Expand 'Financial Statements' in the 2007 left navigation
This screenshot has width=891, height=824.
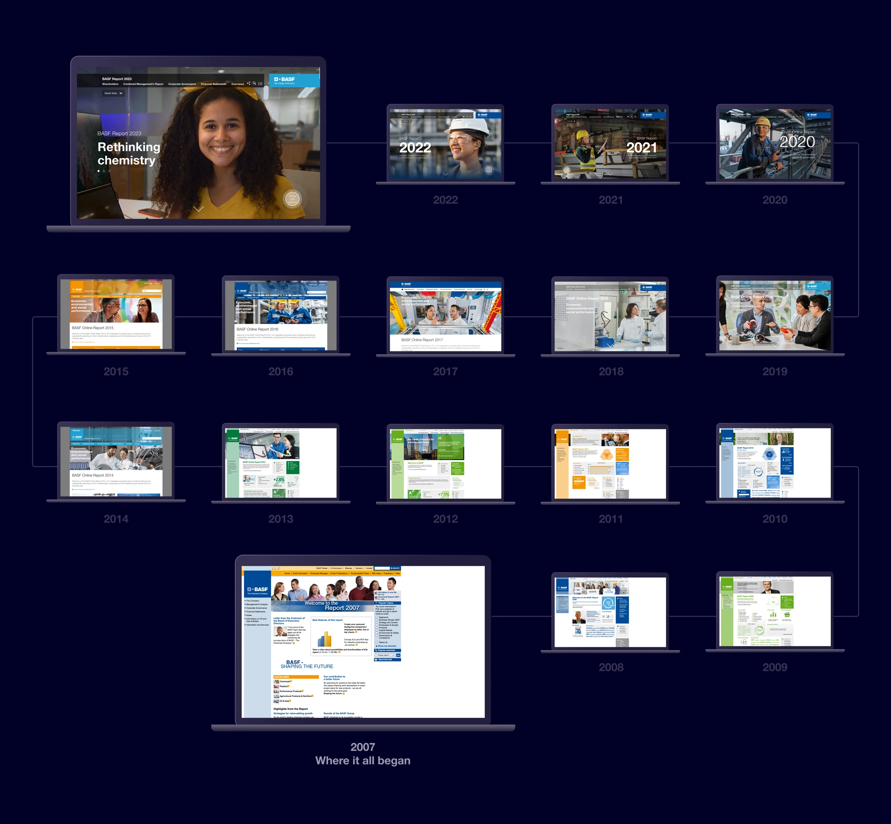point(255,612)
